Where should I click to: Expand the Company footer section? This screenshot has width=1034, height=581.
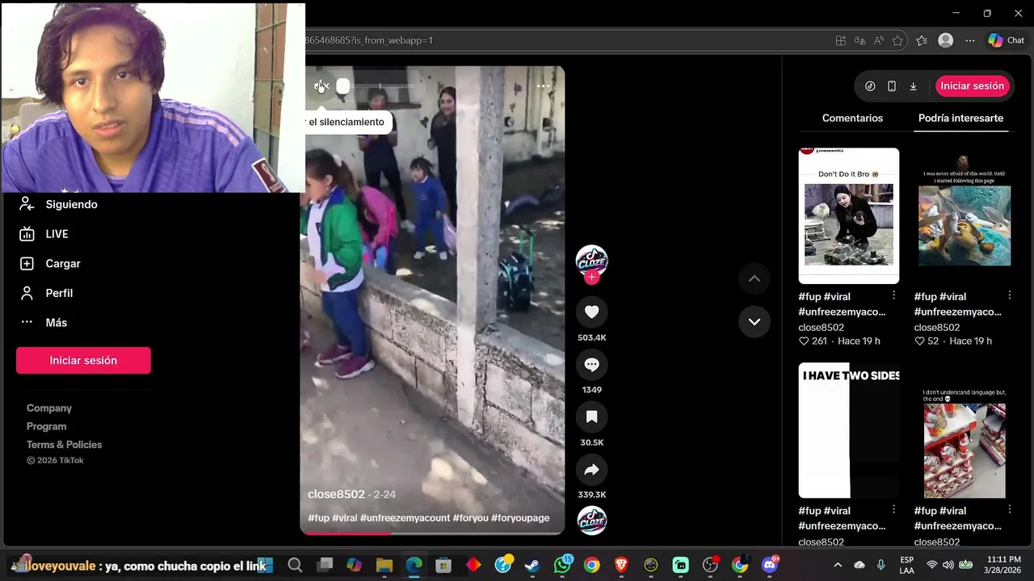coord(49,408)
